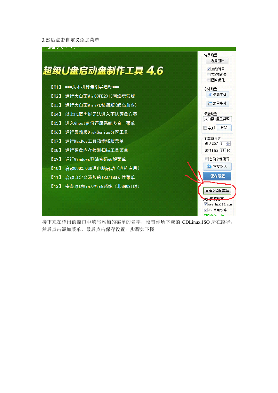Click the title text field 大白菜U盘工具箱

(218, 119)
